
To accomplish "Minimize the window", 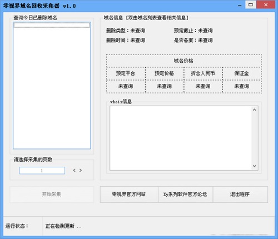I will point(240,5).
